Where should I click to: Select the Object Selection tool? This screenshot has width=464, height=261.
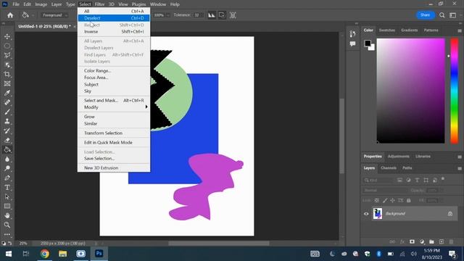pos(7,65)
